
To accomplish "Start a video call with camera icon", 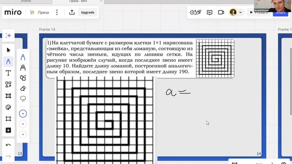I will pos(221,12).
